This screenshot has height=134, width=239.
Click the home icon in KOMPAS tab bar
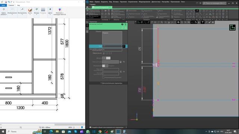point(87,7)
